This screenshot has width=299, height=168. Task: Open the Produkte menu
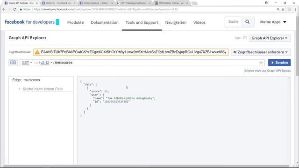(76, 22)
